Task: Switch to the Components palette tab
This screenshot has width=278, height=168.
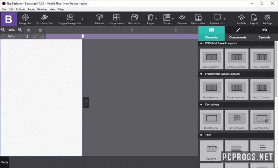Action: coord(238,34)
